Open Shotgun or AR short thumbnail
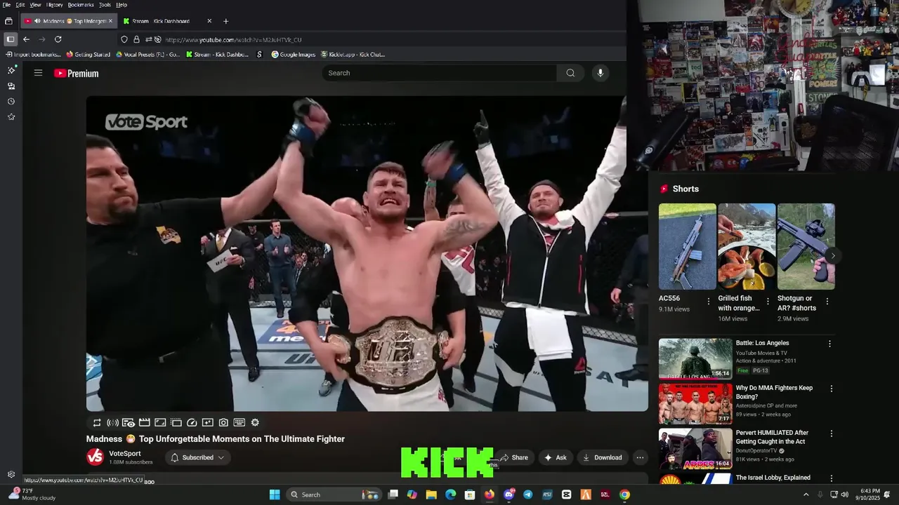The width and height of the screenshot is (899, 505). pos(806,246)
